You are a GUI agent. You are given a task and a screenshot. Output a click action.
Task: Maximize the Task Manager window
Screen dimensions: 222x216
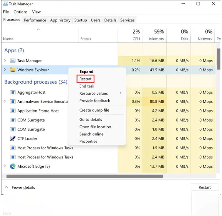(x=198, y=4)
